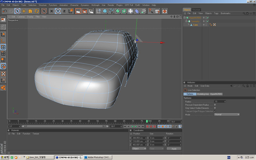Toggle the Y axis lock
This screenshot has height=160, width=256.
click(x=58, y=11)
